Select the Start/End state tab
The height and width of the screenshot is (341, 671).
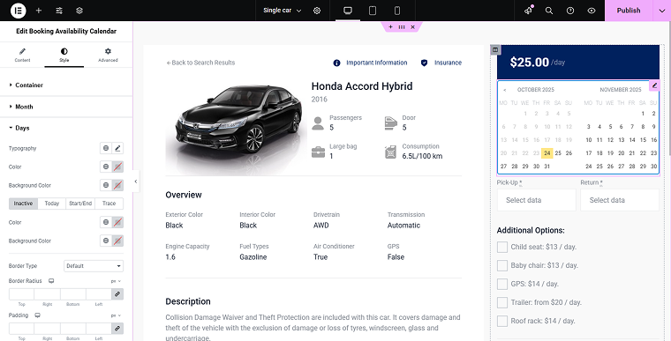[80, 204]
